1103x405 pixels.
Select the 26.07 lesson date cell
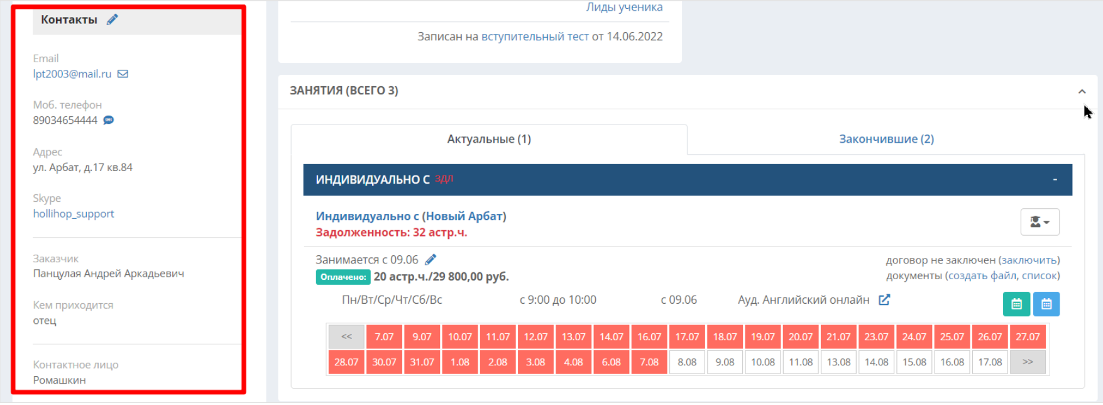click(990, 336)
